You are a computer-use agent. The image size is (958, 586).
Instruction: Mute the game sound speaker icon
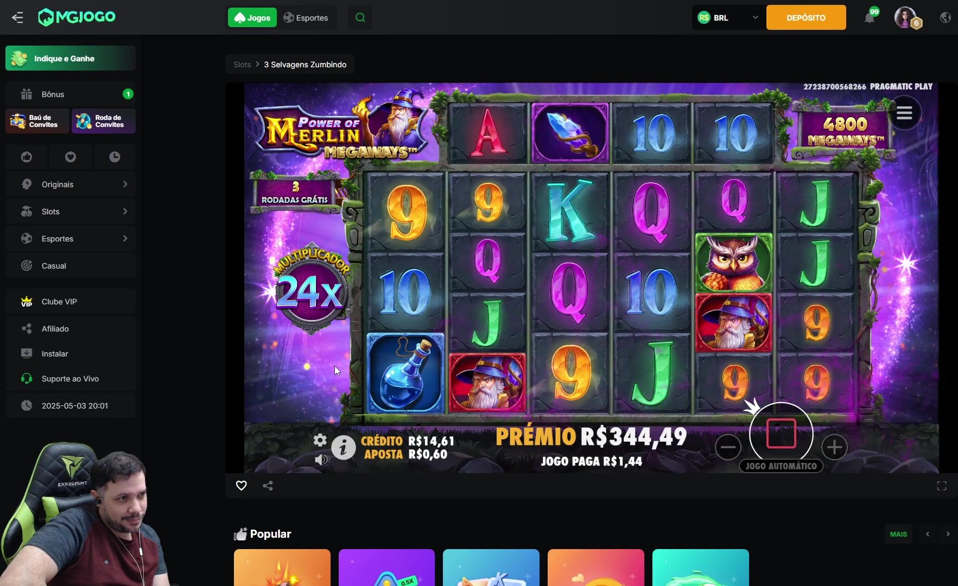(x=321, y=460)
